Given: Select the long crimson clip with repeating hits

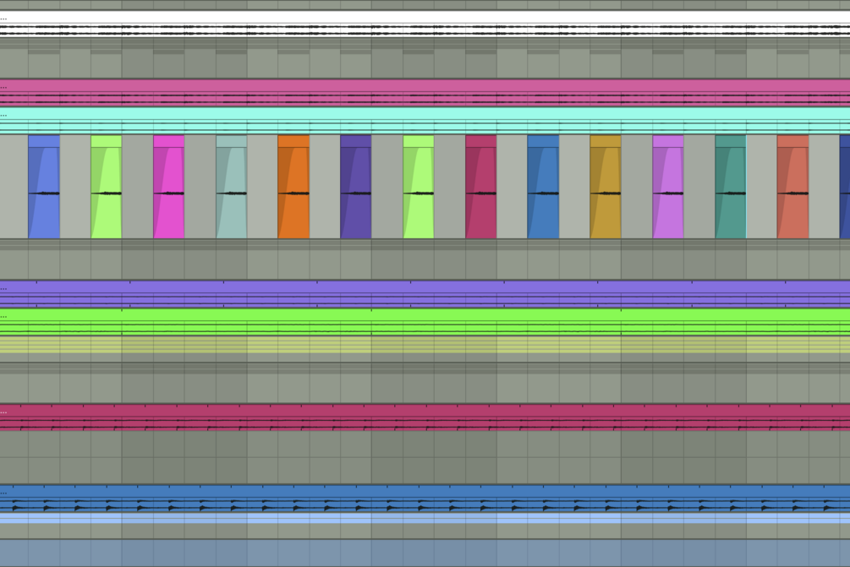Looking at the screenshot, I should pos(425,417).
